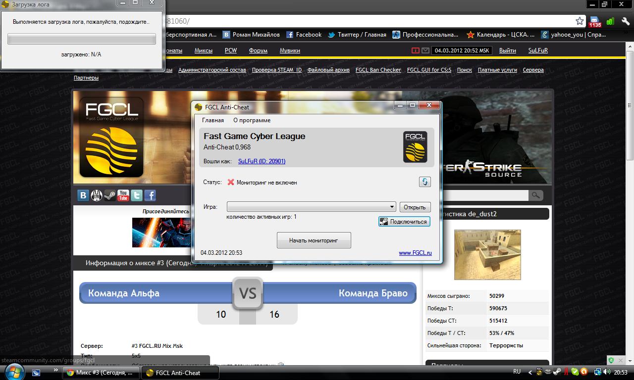Click the U-shaped round social icon
The height and width of the screenshot is (380, 634).
pos(97,195)
